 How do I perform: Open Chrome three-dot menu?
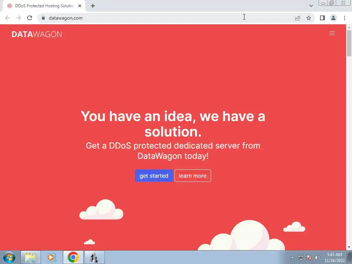pos(344,18)
